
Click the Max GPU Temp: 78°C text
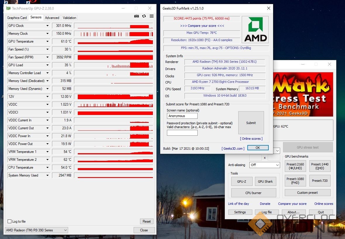tap(201, 33)
